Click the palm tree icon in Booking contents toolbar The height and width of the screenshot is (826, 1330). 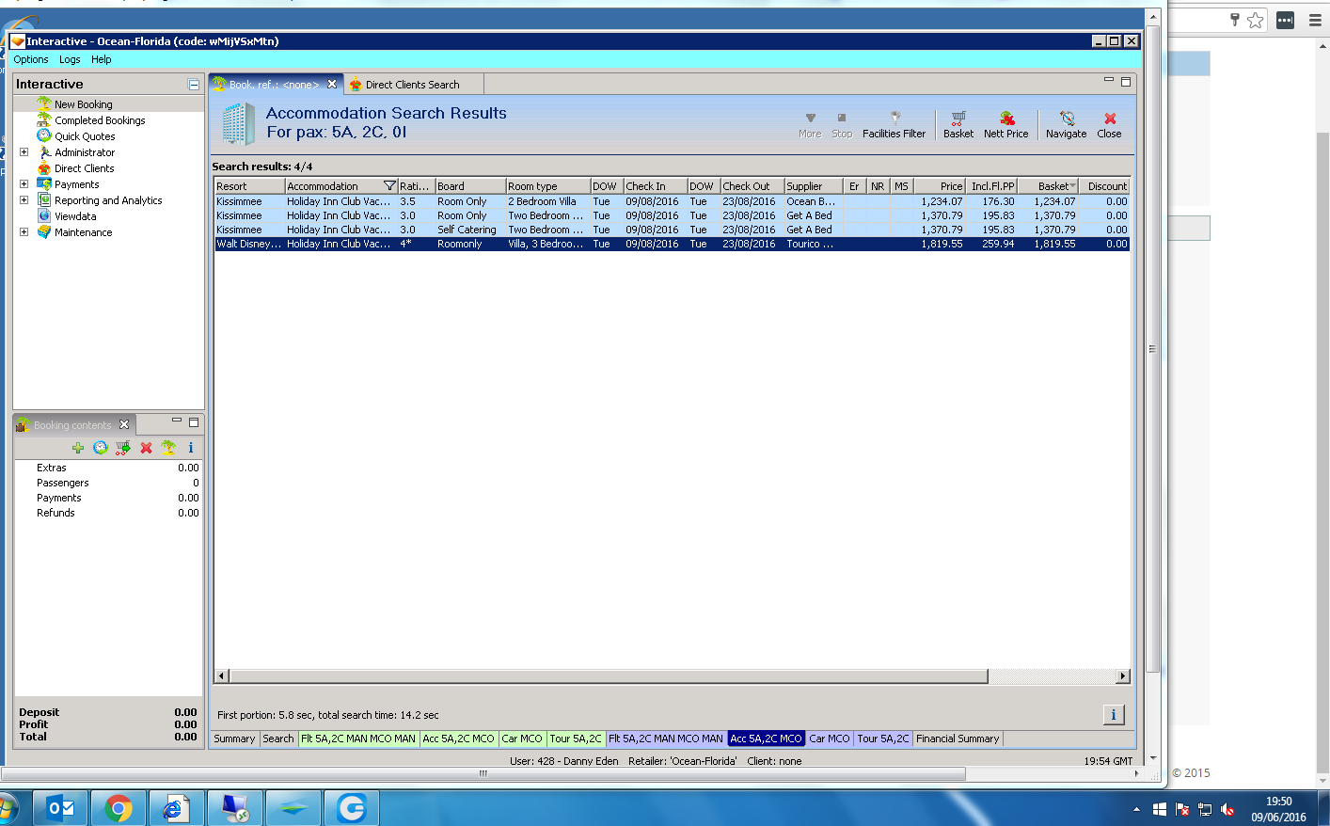[168, 448]
